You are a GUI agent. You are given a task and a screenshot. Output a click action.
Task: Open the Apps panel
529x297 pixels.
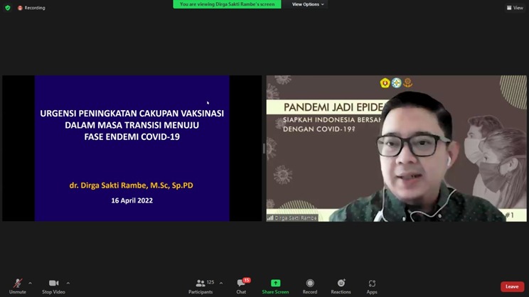point(372,286)
